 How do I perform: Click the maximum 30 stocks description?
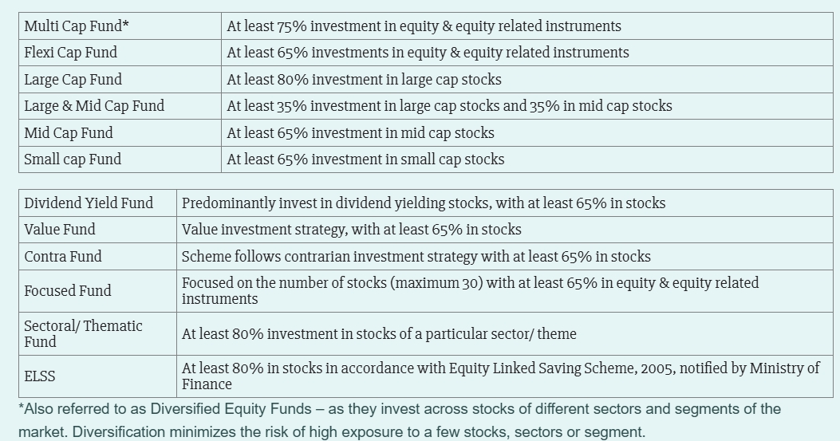click(471, 291)
